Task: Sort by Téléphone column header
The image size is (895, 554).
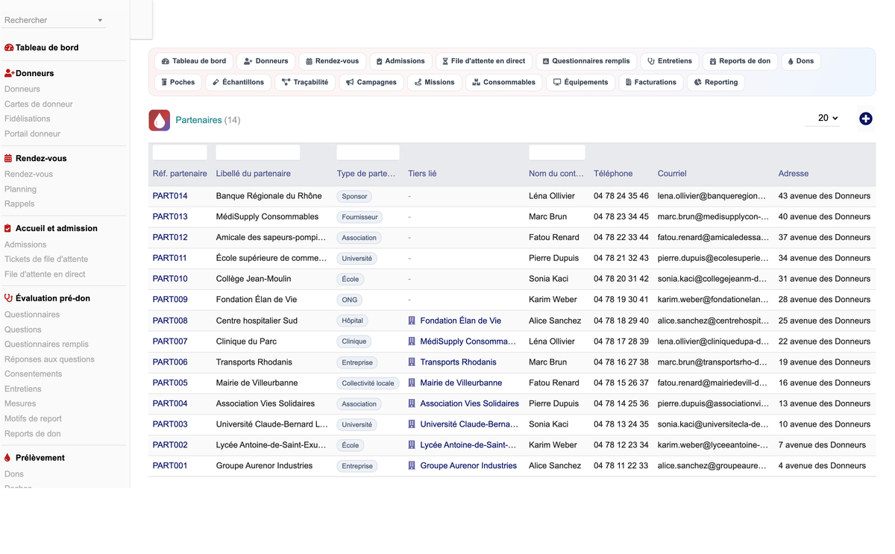Action: pyautogui.click(x=613, y=174)
